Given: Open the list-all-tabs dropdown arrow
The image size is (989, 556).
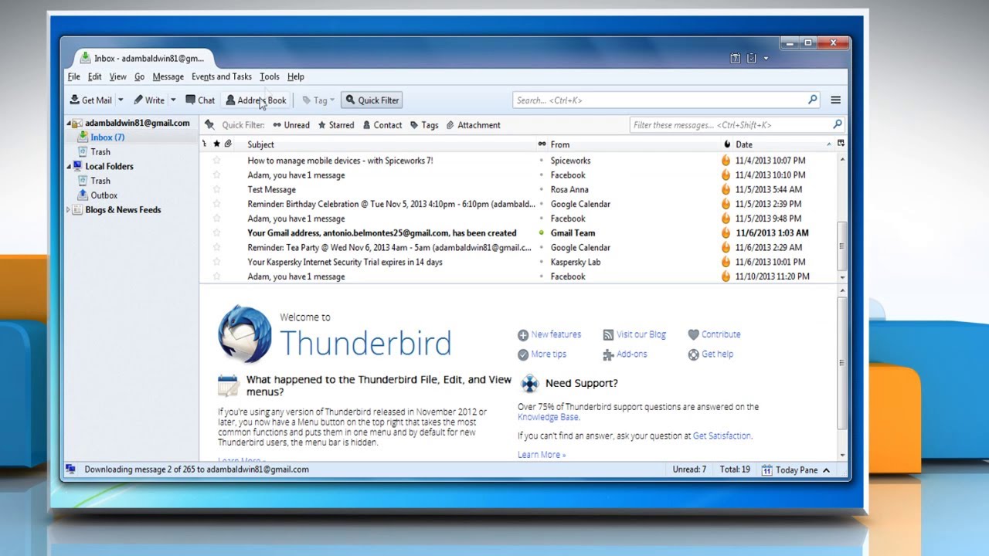Looking at the screenshot, I should pyautogui.click(x=766, y=58).
